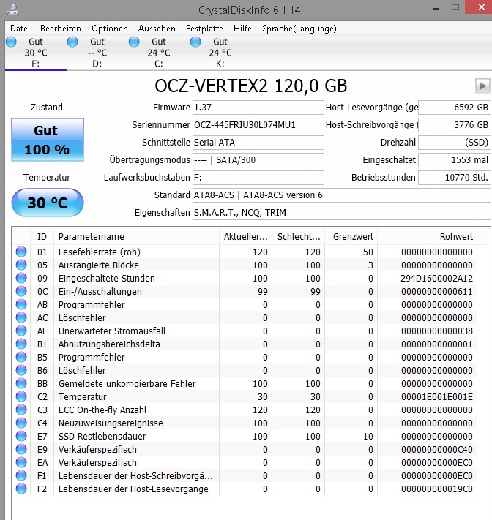
Task: Click the Übertragungsmodus field SATA/300
Action: point(258,160)
